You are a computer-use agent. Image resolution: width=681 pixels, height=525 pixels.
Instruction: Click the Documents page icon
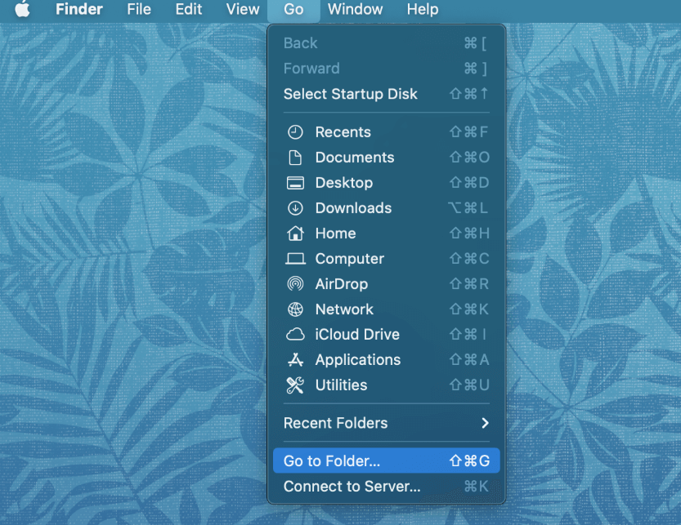[x=295, y=158]
